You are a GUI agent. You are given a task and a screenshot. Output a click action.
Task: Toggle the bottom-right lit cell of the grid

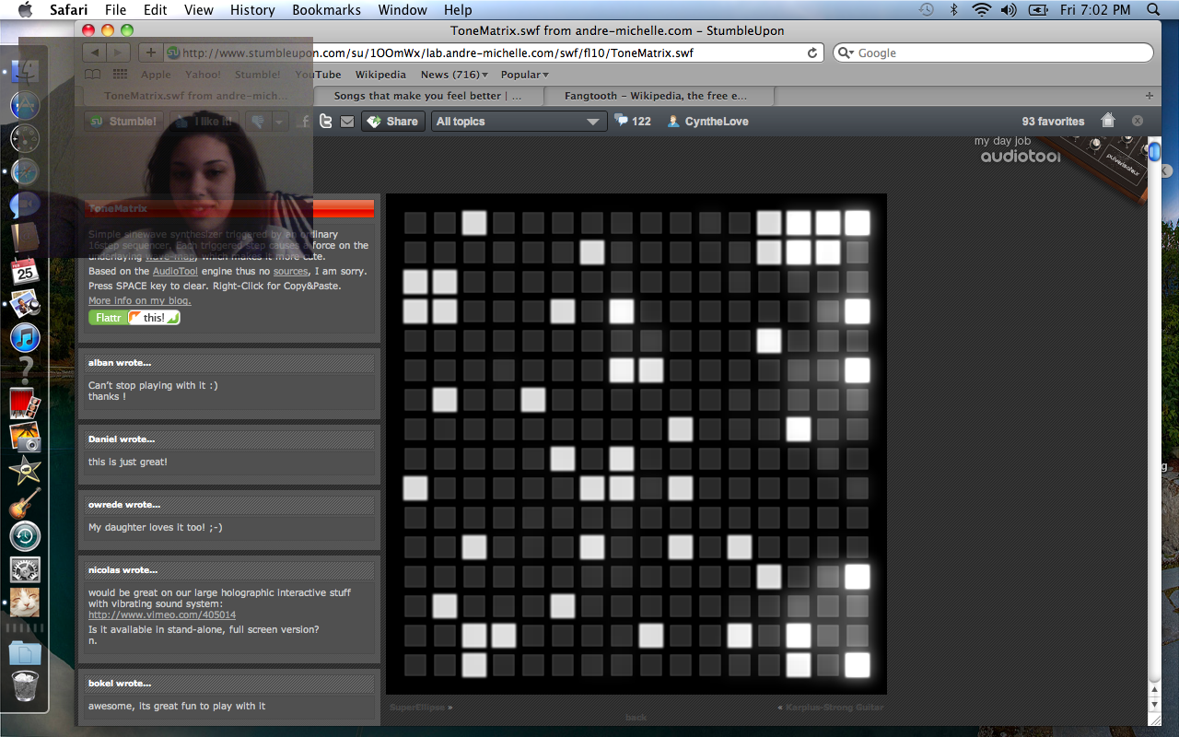[857, 665]
